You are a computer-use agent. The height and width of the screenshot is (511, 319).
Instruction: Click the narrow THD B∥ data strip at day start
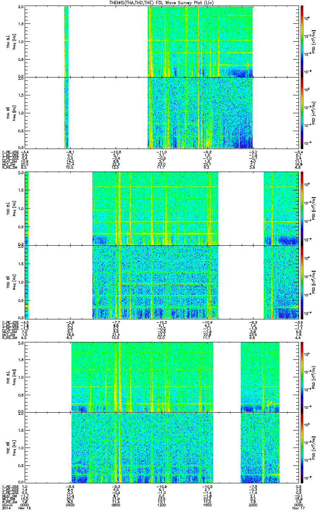click(x=27, y=282)
